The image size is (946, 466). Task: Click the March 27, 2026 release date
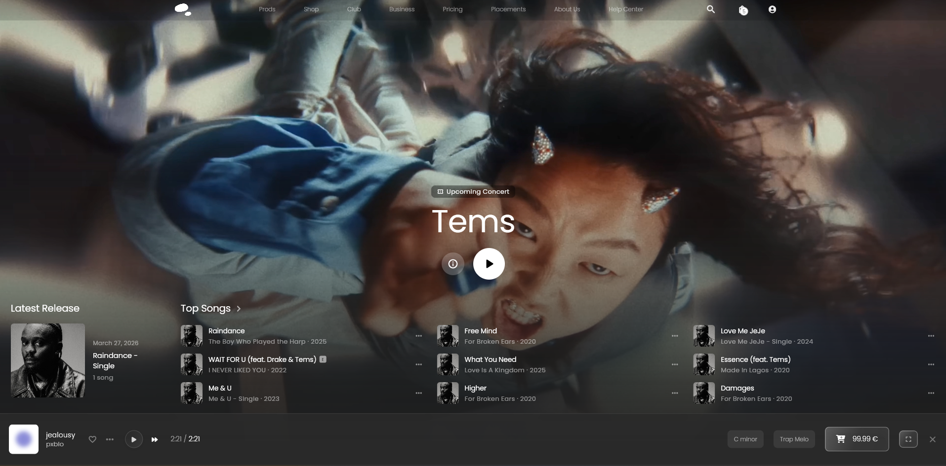[x=116, y=343]
